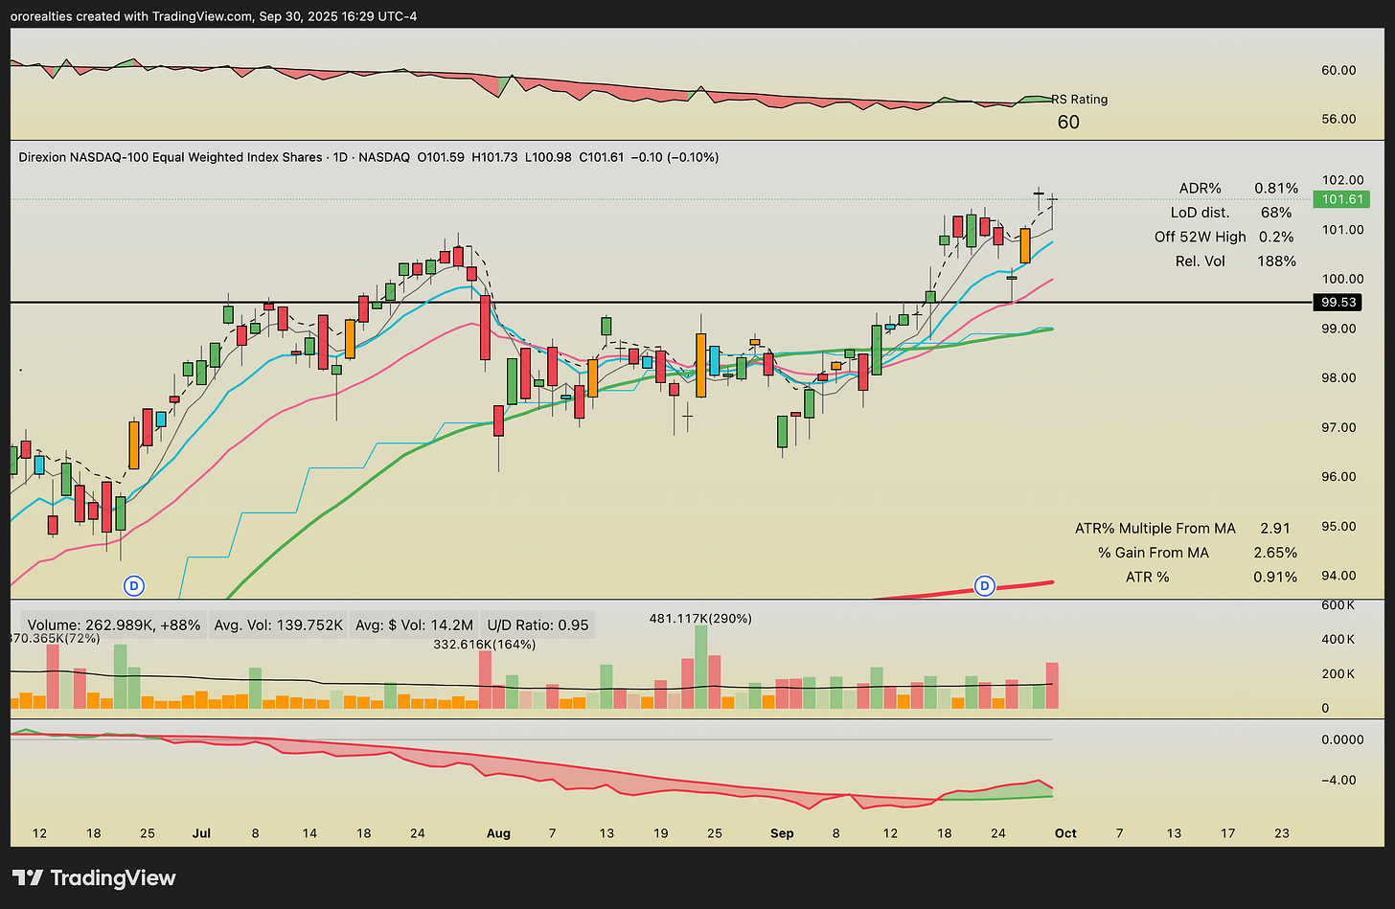
Task: Click the TradingView logo at bottom
Action: coord(94,877)
